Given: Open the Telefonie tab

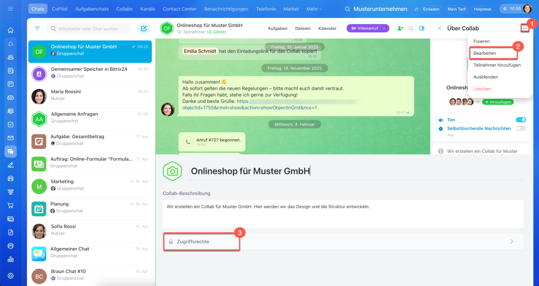Looking at the screenshot, I should [266, 9].
